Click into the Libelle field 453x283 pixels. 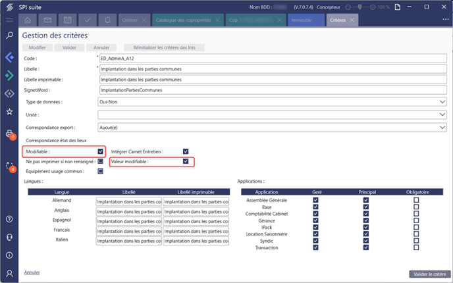pos(273,69)
